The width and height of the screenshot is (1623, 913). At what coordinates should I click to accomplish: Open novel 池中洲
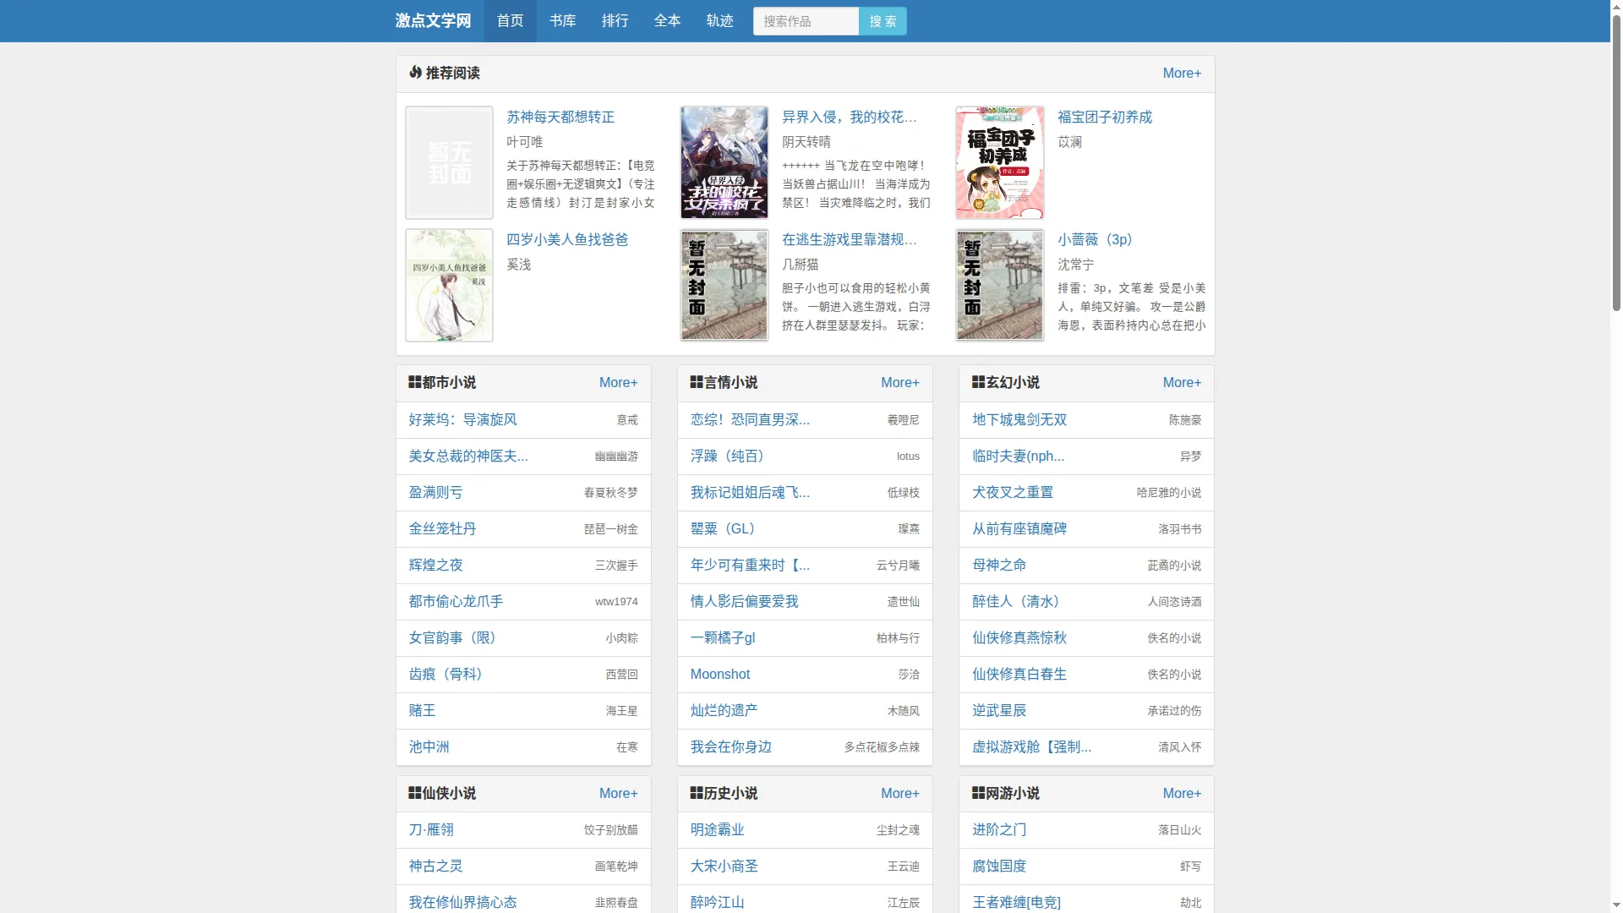tap(429, 746)
